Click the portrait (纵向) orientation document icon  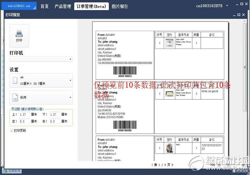[x=15, y=98]
